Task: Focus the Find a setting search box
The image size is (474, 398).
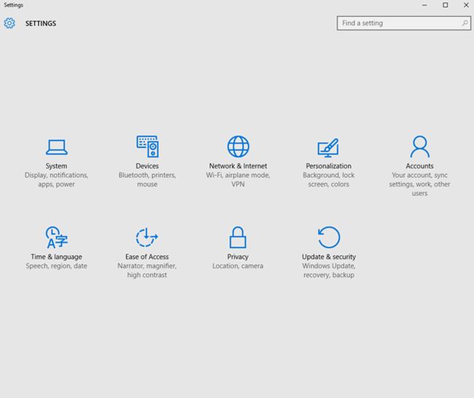Action: pos(404,23)
